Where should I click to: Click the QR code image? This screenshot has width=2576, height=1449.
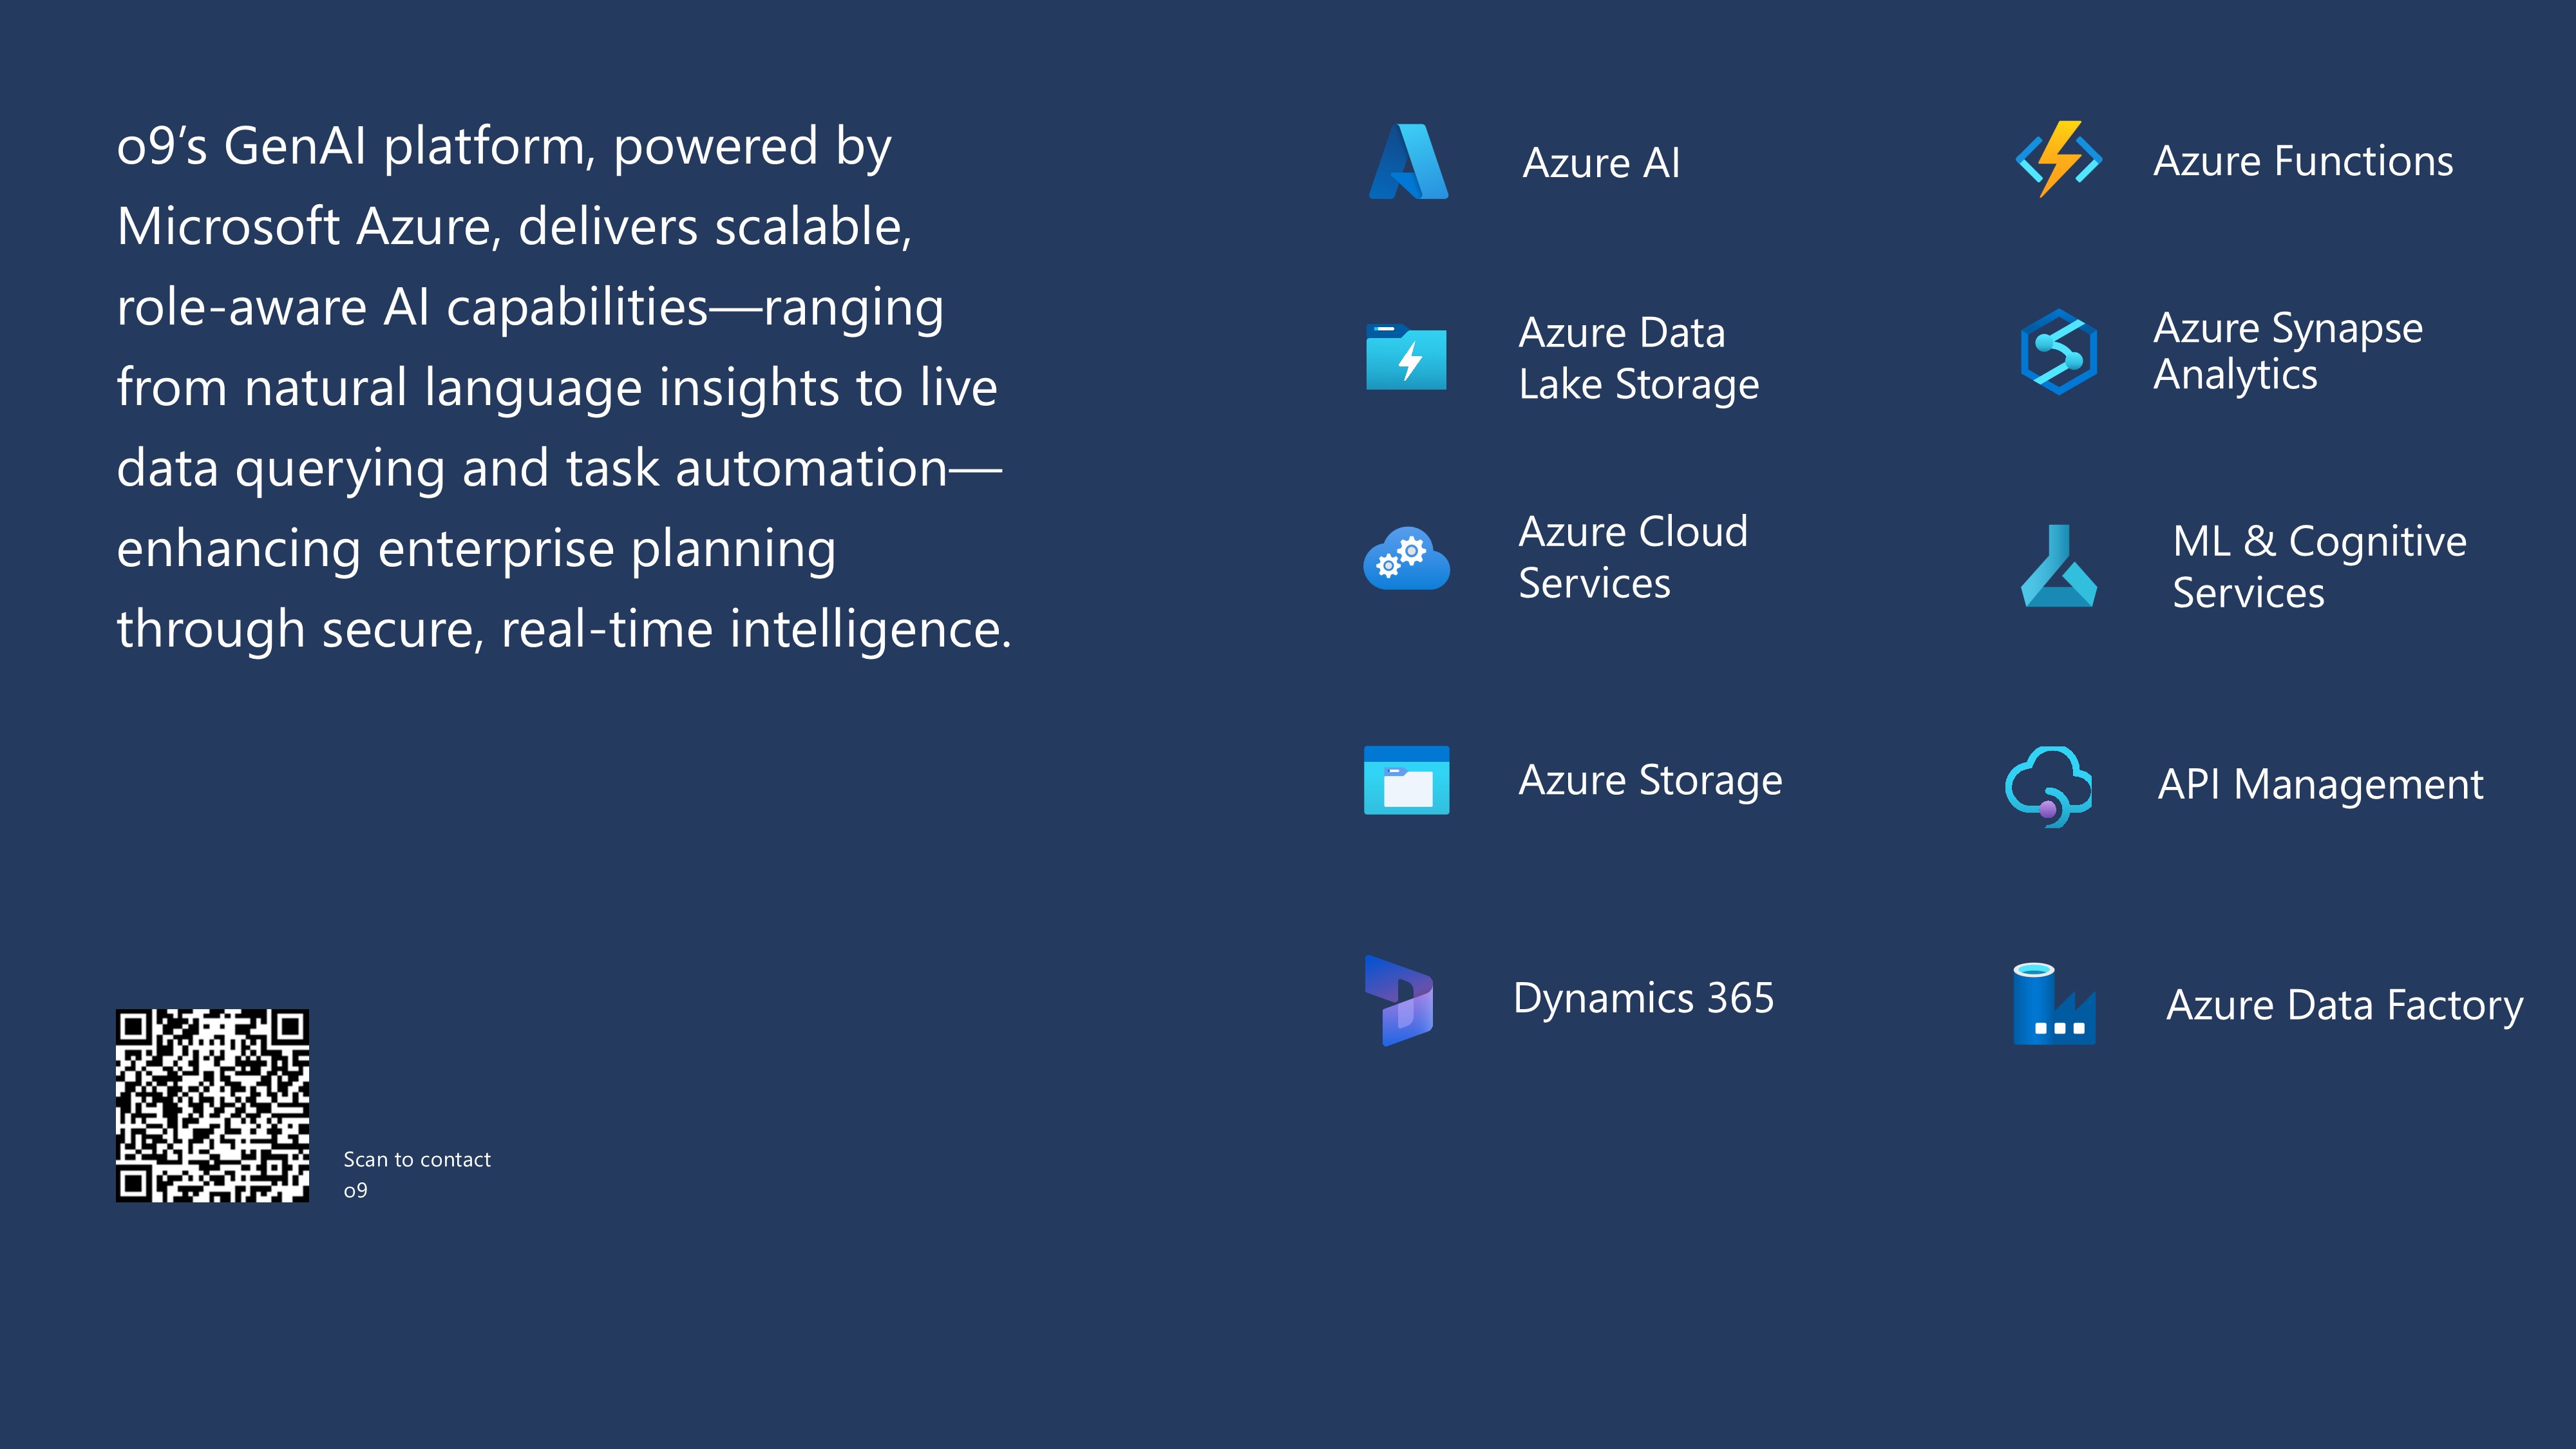[212, 1105]
